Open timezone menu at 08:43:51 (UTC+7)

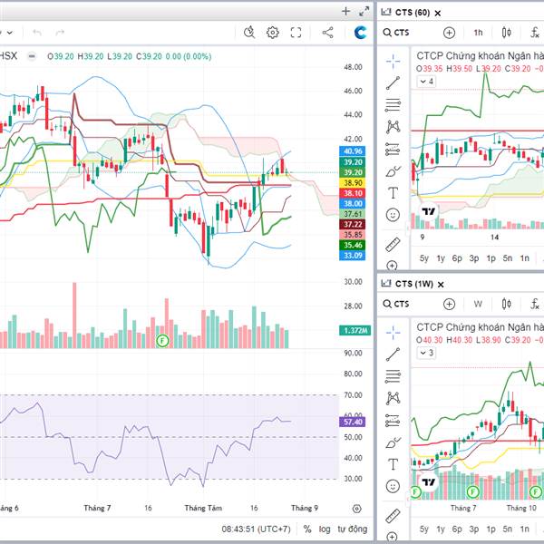[257, 529]
